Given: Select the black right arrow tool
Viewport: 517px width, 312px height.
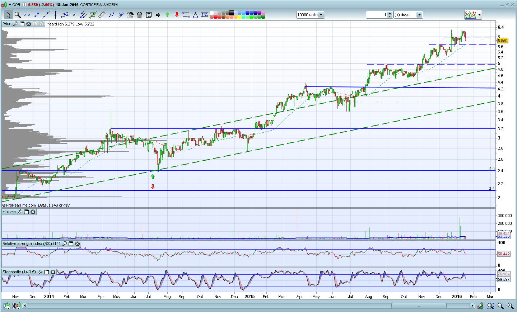Looking at the screenshot, I should tap(158, 15).
